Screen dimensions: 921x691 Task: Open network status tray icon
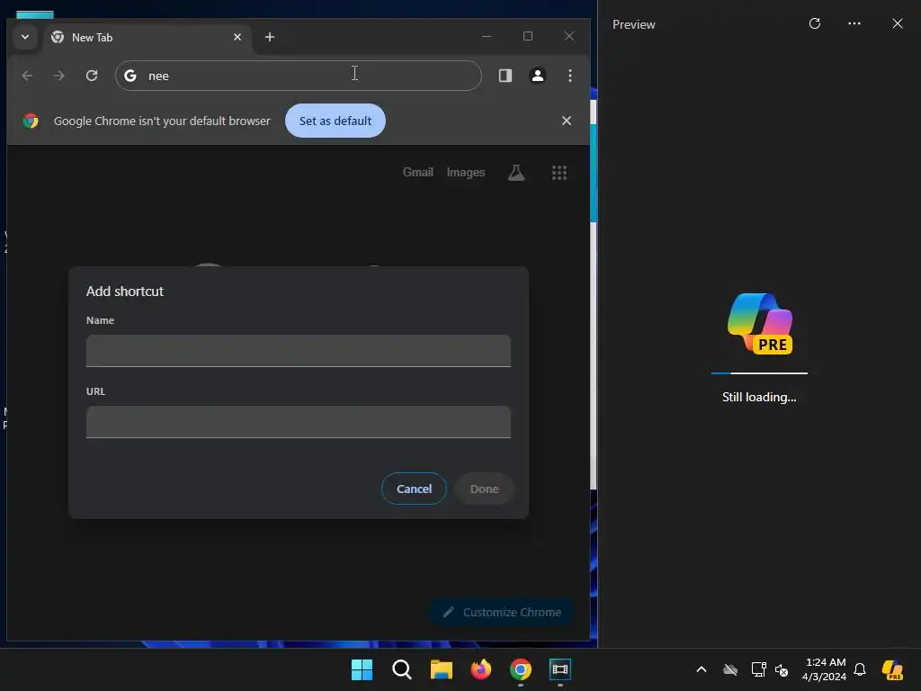[758, 669]
